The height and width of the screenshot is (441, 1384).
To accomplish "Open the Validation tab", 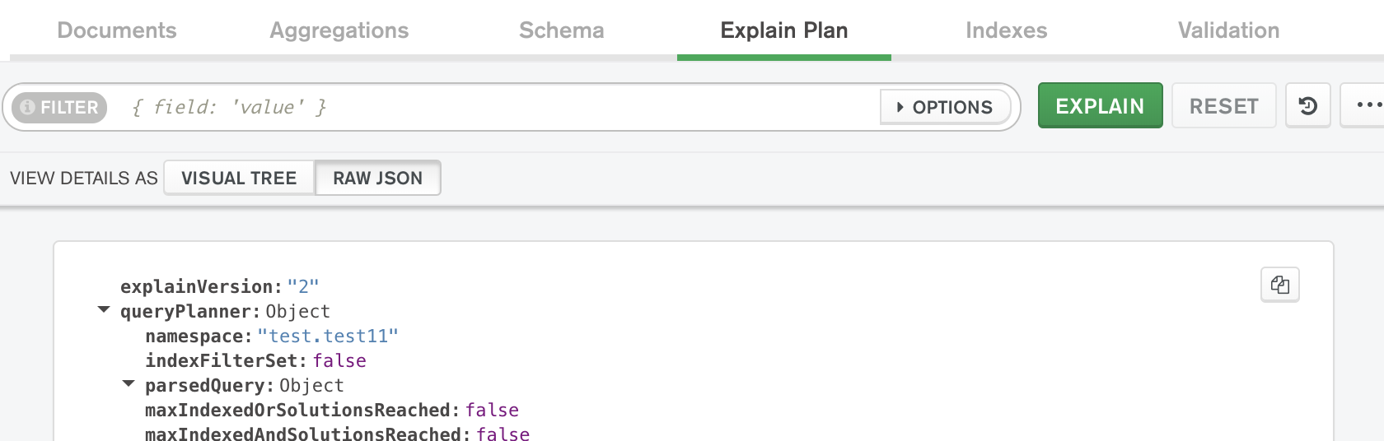I will (x=1228, y=30).
